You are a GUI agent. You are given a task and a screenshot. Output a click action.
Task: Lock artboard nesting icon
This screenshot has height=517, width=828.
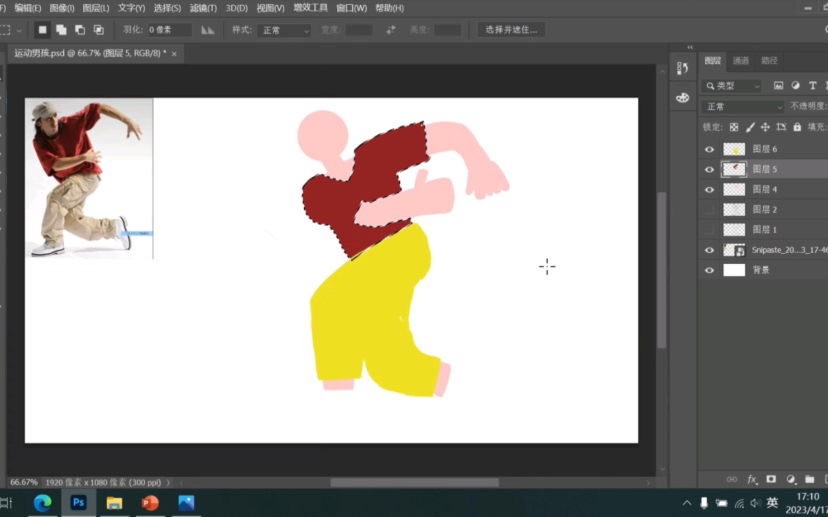point(782,127)
